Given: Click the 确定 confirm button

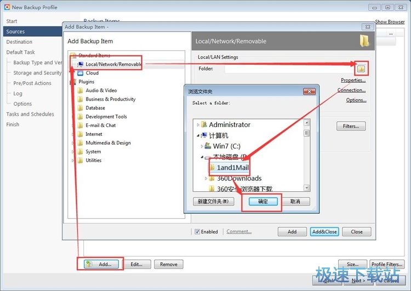Looking at the screenshot, I should (263, 201).
